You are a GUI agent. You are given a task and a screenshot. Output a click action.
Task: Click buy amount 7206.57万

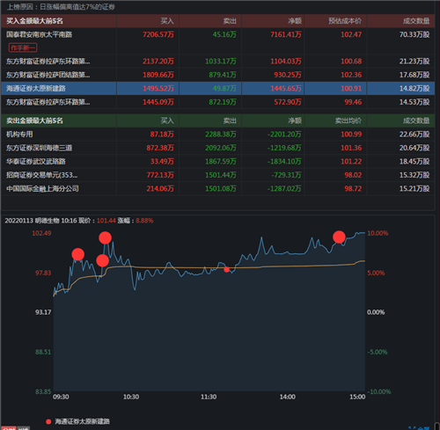click(158, 34)
